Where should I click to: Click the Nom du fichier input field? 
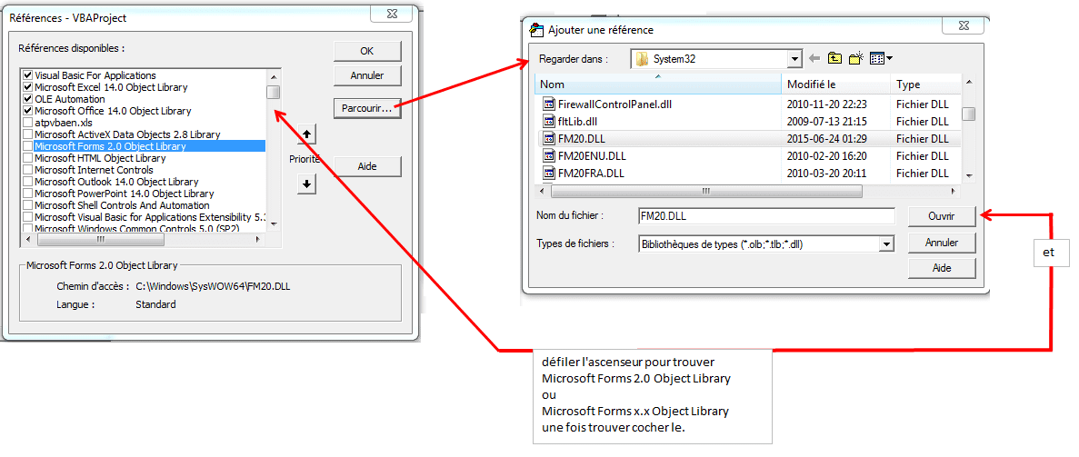(x=766, y=215)
